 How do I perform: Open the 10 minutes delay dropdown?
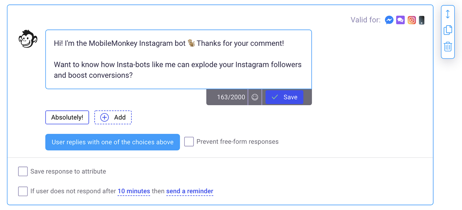click(x=134, y=191)
